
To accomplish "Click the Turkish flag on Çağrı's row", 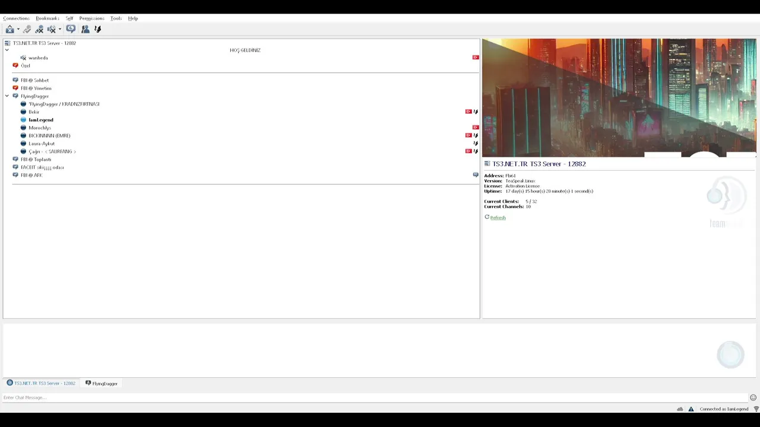I will [468, 151].
